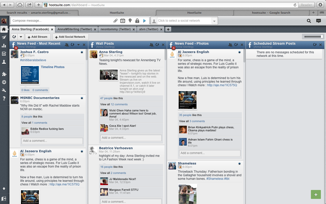326x204 pixels.
Task: Open the App Directory puzzle piece icon
Action: point(4,74)
